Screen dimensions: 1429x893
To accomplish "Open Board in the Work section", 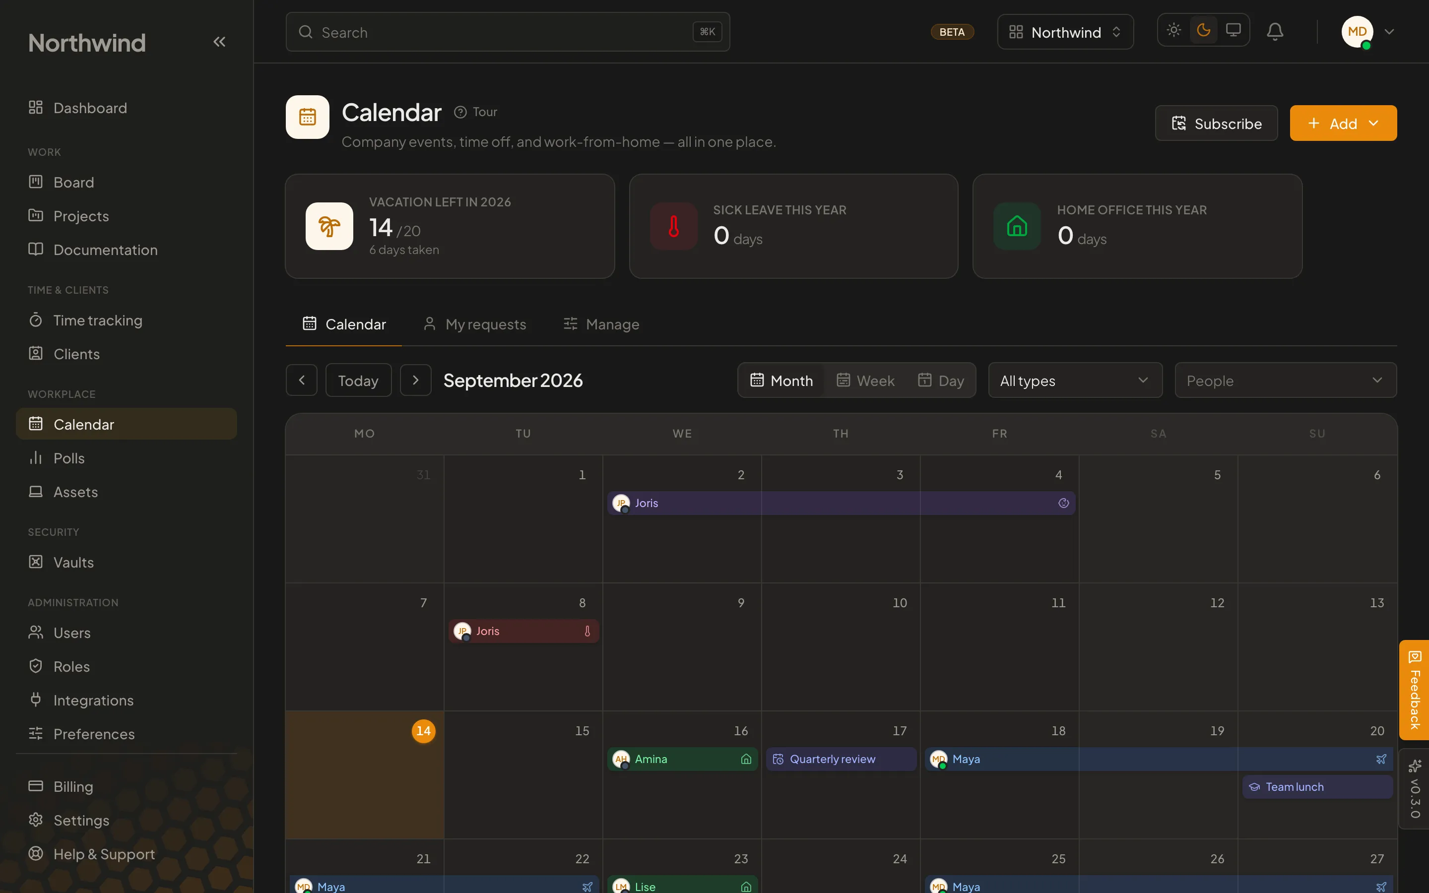I will [127, 183].
